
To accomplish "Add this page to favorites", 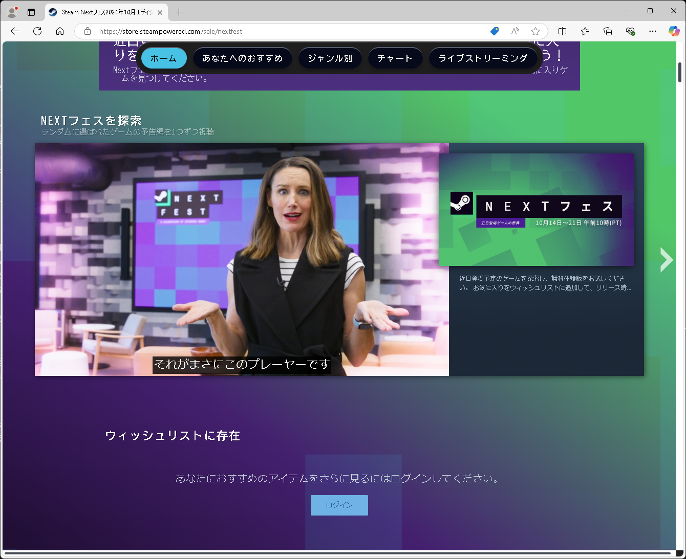I will point(535,31).
